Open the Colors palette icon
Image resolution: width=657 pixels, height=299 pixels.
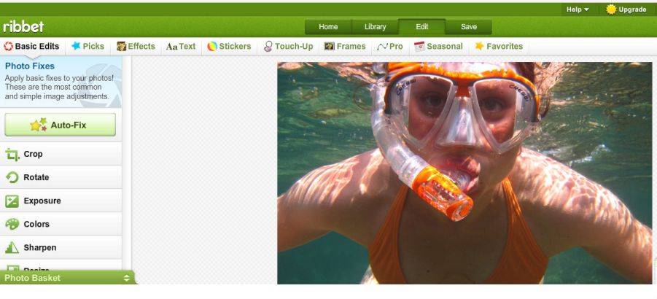coord(12,225)
